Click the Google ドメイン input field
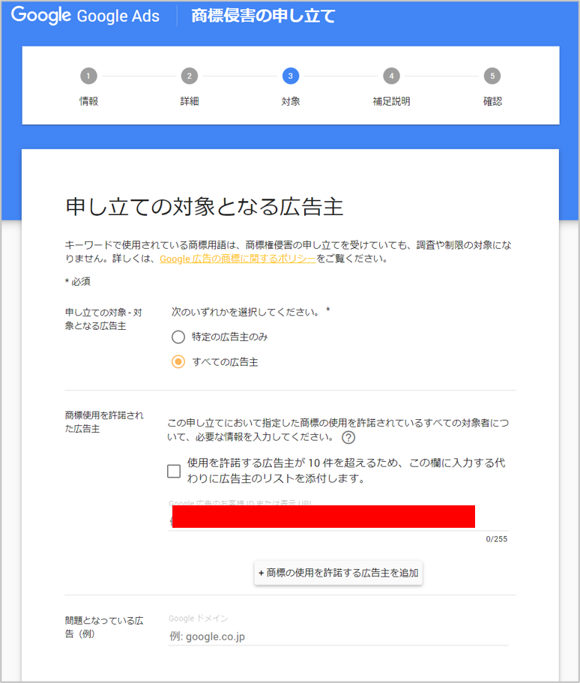Image resolution: width=580 pixels, height=683 pixels. point(338,637)
